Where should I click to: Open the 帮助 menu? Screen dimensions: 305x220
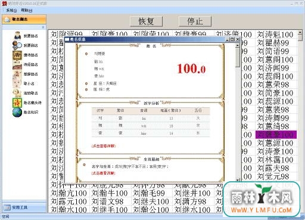click(x=26, y=10)
